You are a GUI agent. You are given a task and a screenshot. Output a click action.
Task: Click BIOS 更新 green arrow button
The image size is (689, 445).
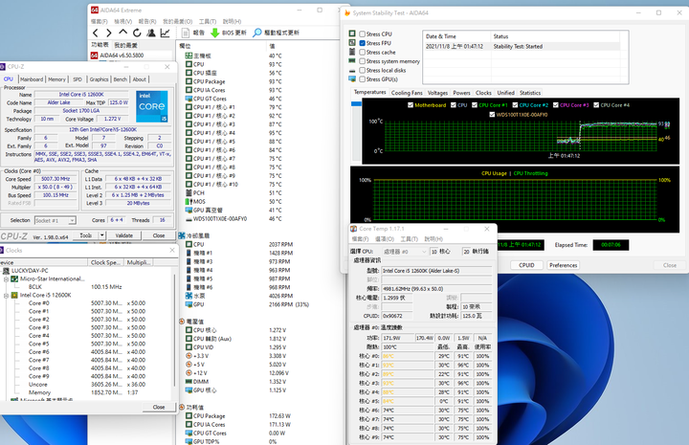click(229, 33)
